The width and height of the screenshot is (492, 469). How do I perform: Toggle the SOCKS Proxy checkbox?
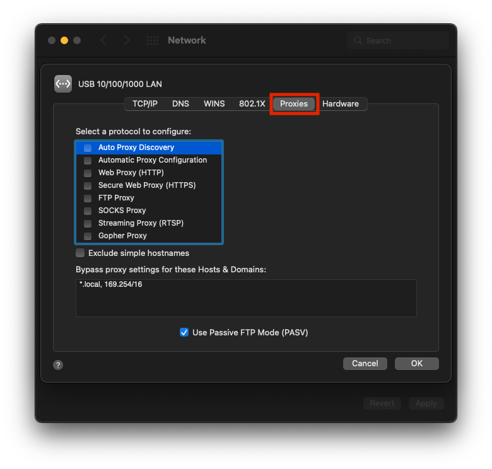[88, 211]
